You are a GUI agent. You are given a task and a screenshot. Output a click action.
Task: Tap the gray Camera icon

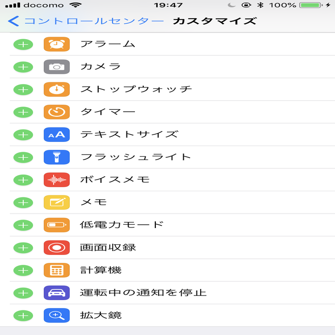pyautogui.click(x=57, y=67)
